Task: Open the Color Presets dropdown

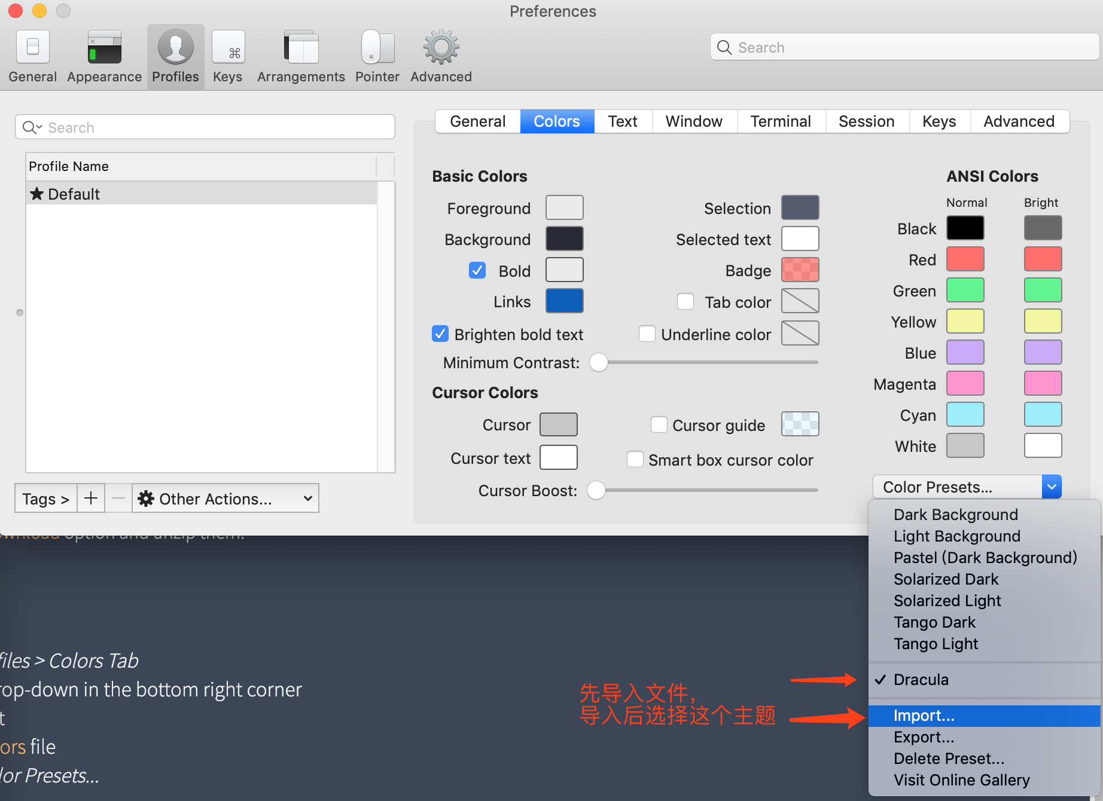Action: point(964,487)
